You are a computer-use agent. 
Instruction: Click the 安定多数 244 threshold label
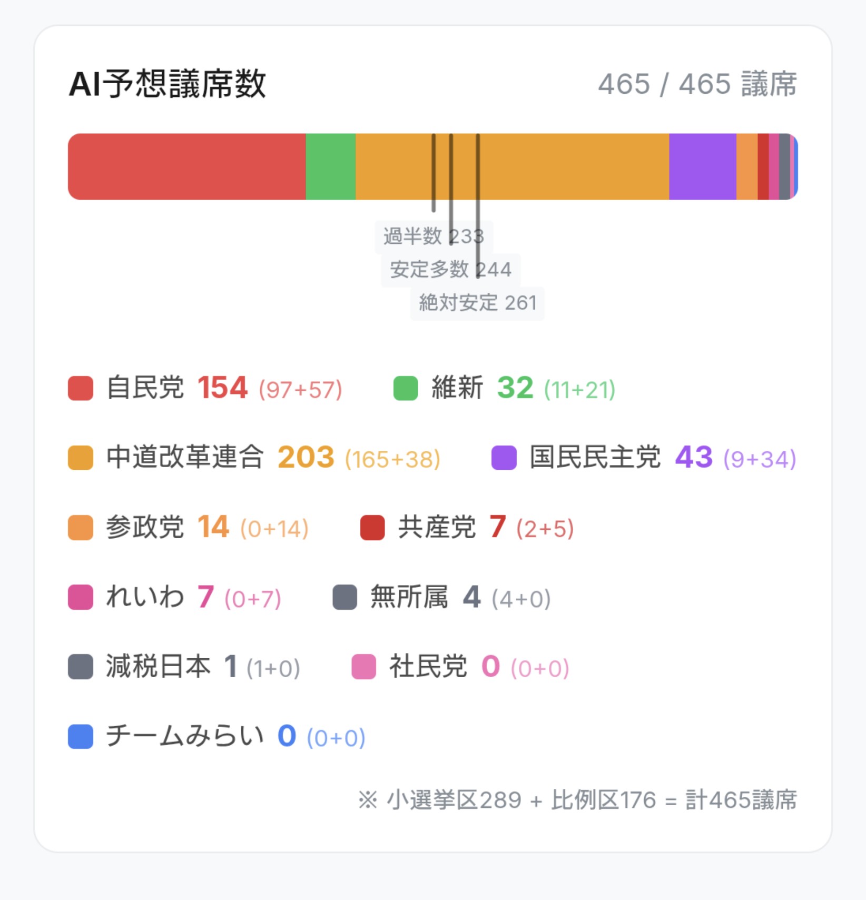[450, 270]
